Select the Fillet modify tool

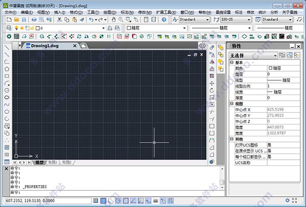(x=212, y=155)
